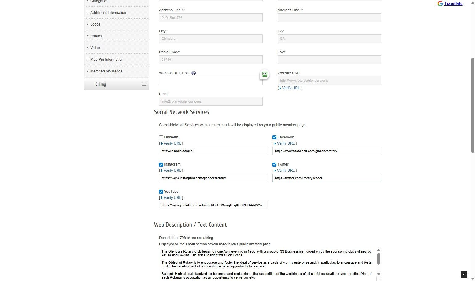Click the Twitter URL input field
The width and height of the screenshot is (475, 281).
(327, 178)
